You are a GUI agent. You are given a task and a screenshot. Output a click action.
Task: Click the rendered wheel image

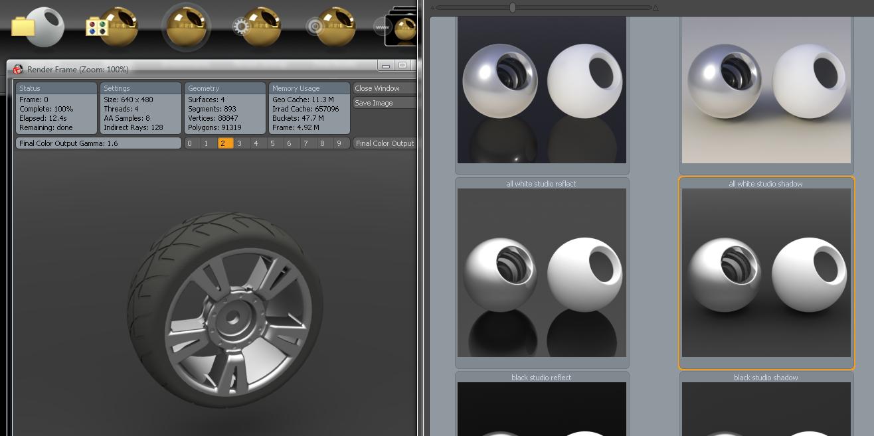pyautogui.click(x=225, y=309)
